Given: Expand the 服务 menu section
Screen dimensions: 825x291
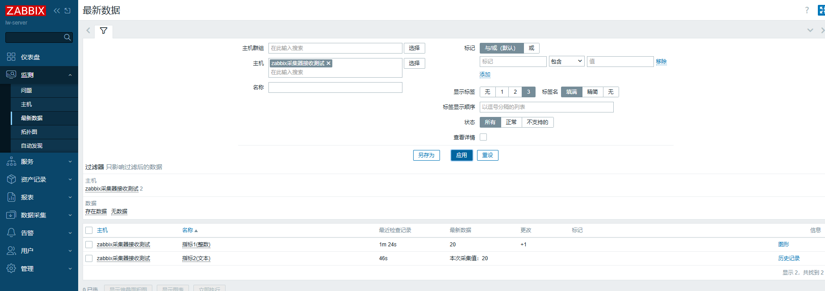Looking at the screenshot, I should pyautogui.click(x=70, y=162).
